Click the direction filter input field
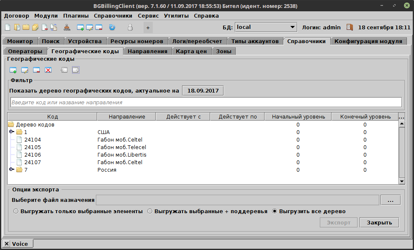Viewport: 414px width, 250px height. (205, 102)
